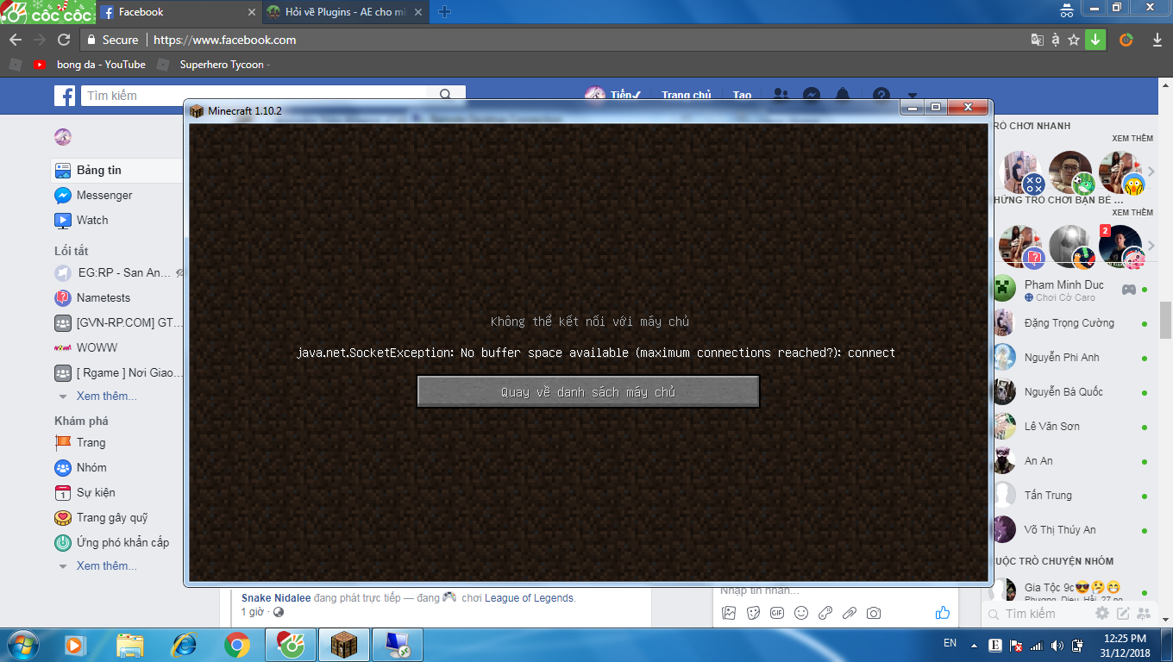Open the Facebook account dropdown arrow
Viewport: 1173px width, 662px height.
(x=913, y=96)
